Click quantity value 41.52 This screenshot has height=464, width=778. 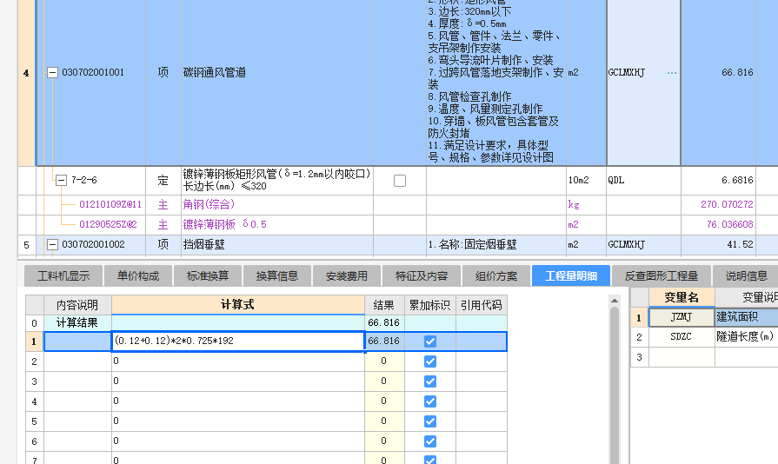point(741,244)
